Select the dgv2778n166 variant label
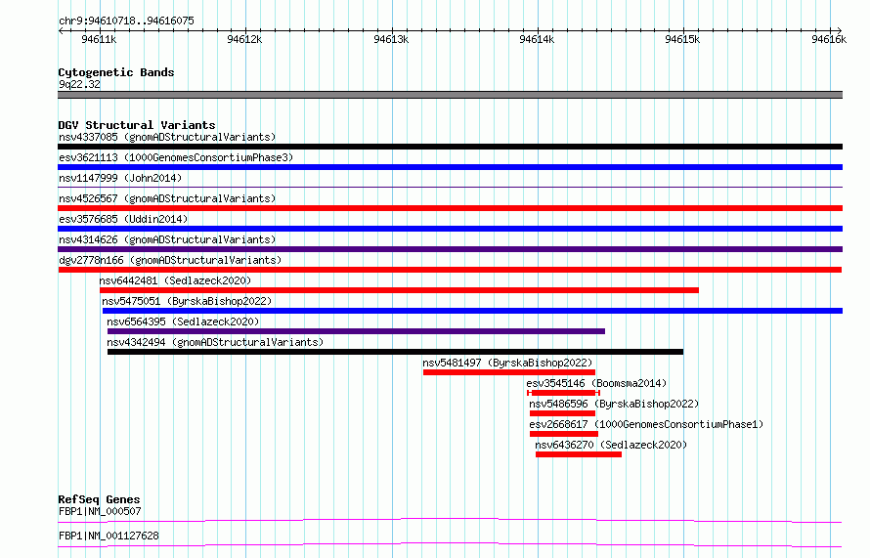Screen dimensions: 870x558 [170, 260]
